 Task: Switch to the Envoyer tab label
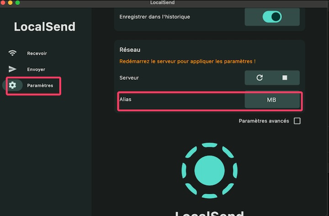(x=36, y=69)
